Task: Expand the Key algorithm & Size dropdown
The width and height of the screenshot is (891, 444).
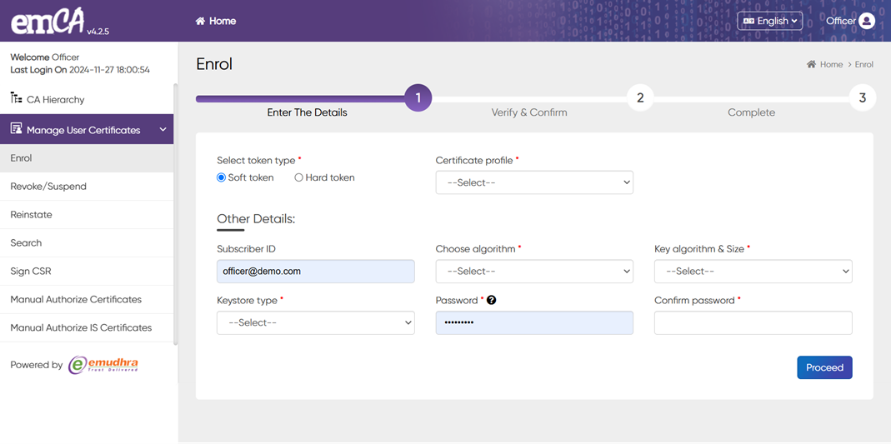Action: (x=753, y=271)
